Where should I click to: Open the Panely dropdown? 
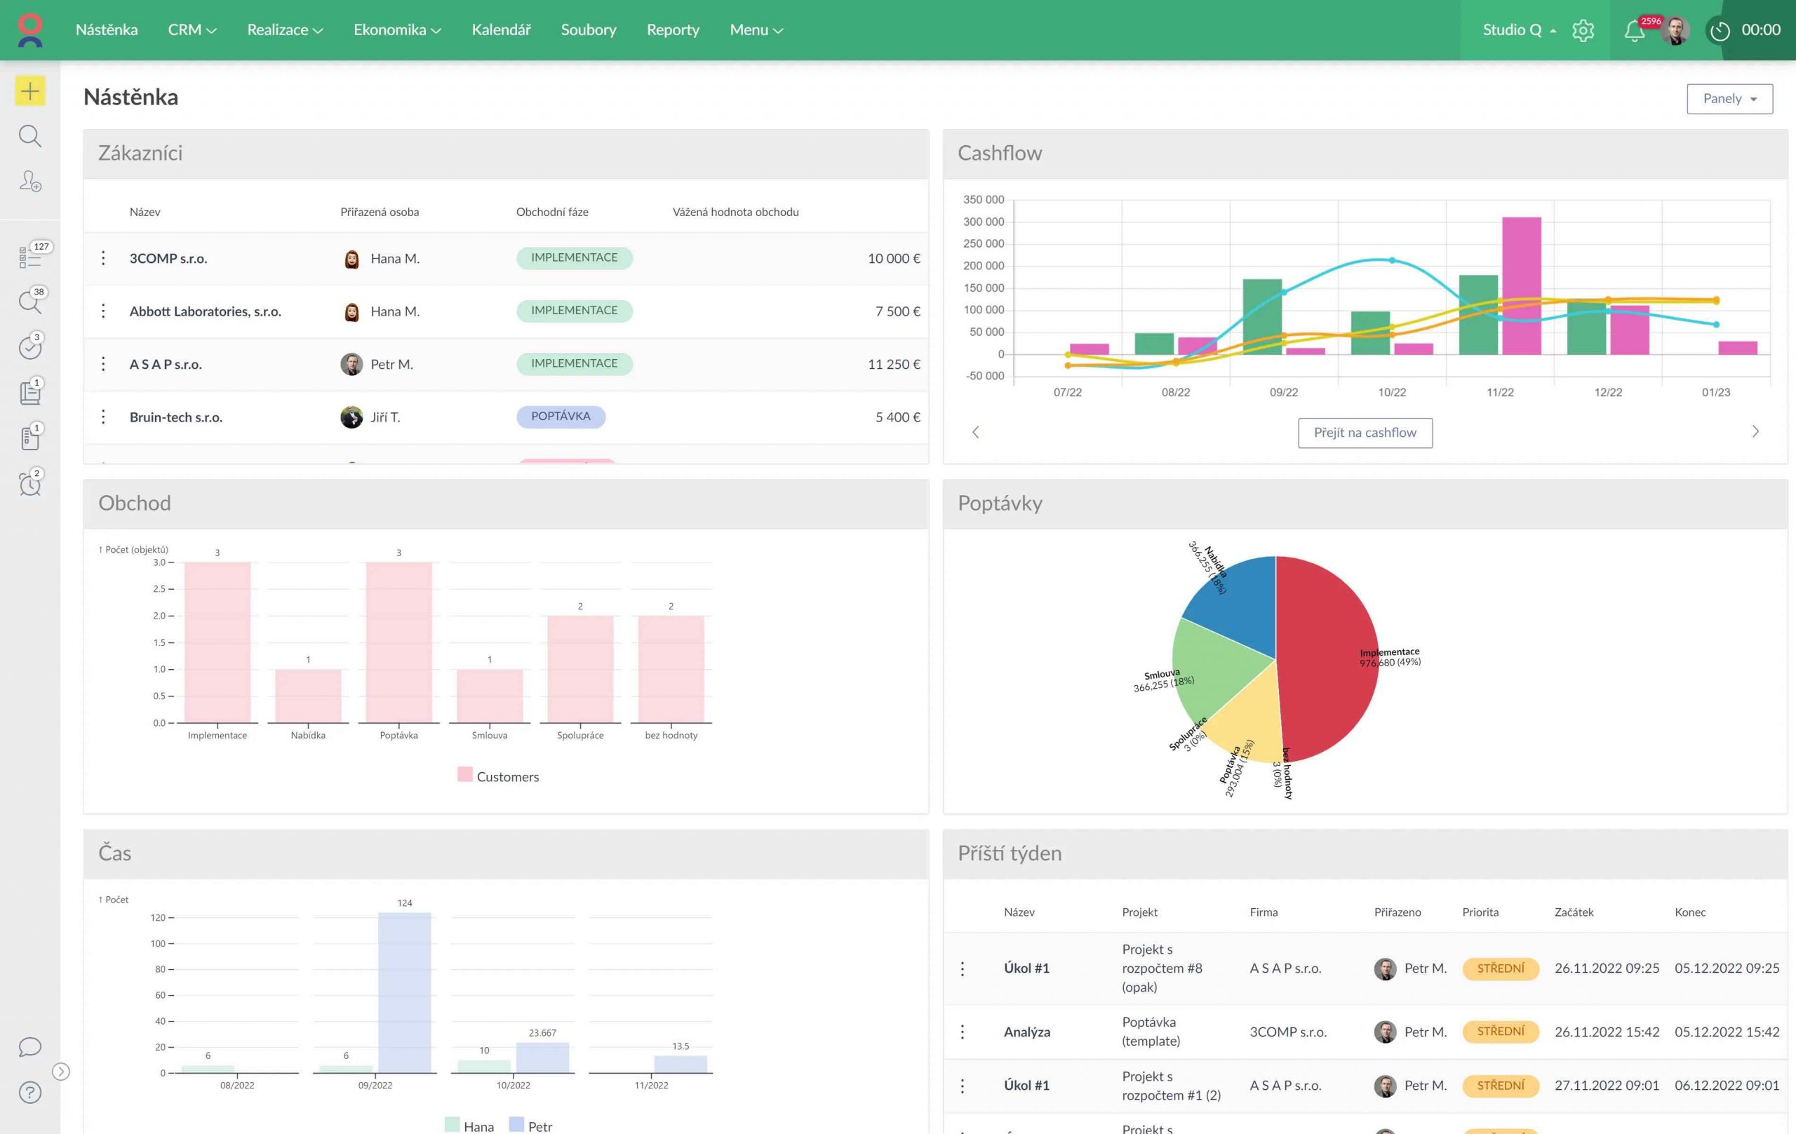[x=1729, y=98]
